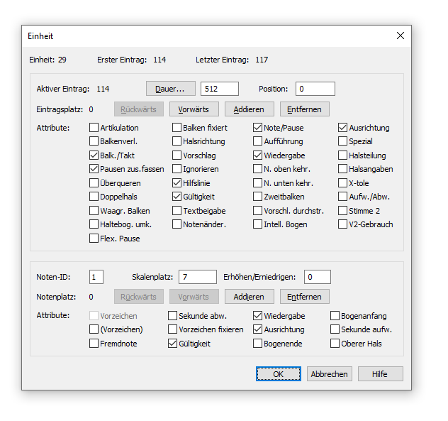Close the Einheit dialog window
Image resolution: width=448 pixels, height=421 pixels.
point(401,35)
